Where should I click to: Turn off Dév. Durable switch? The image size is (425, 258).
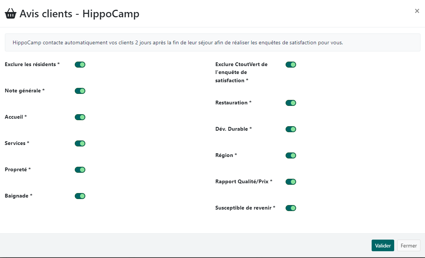point(291,129)
